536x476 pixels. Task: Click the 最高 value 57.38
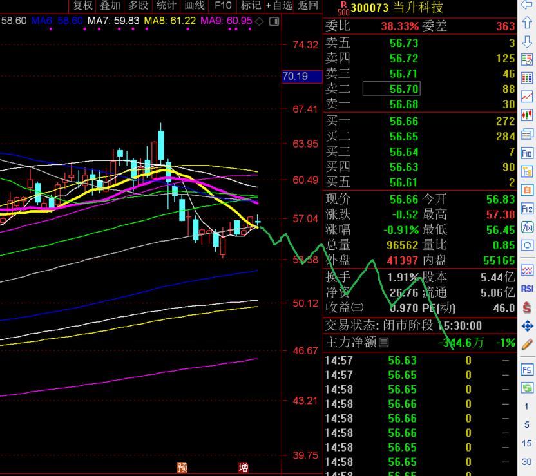[501, 214]
